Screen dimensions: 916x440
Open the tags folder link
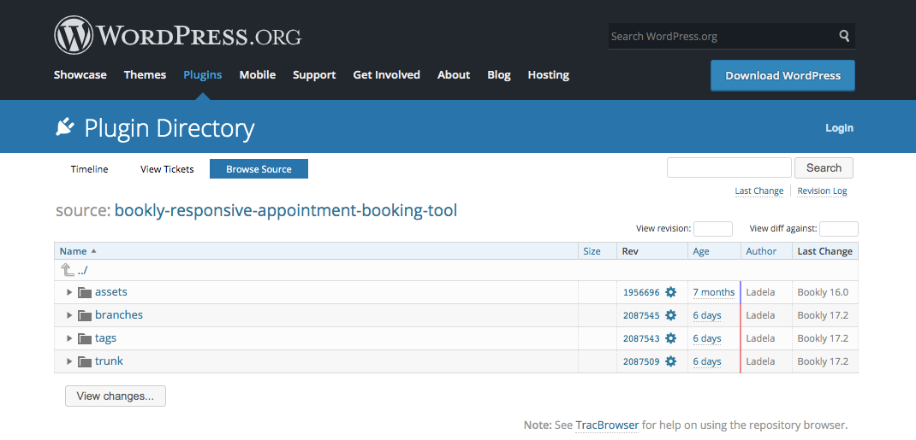(x=106, y=338)
